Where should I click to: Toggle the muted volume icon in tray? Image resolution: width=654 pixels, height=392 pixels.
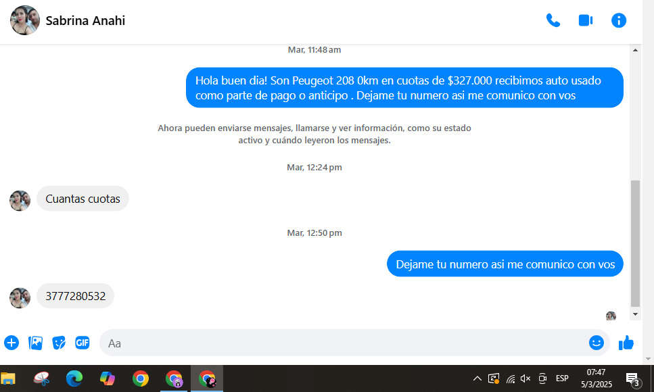pos(525,378)
